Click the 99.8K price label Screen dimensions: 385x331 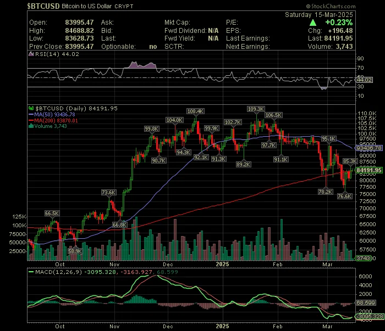152,129
